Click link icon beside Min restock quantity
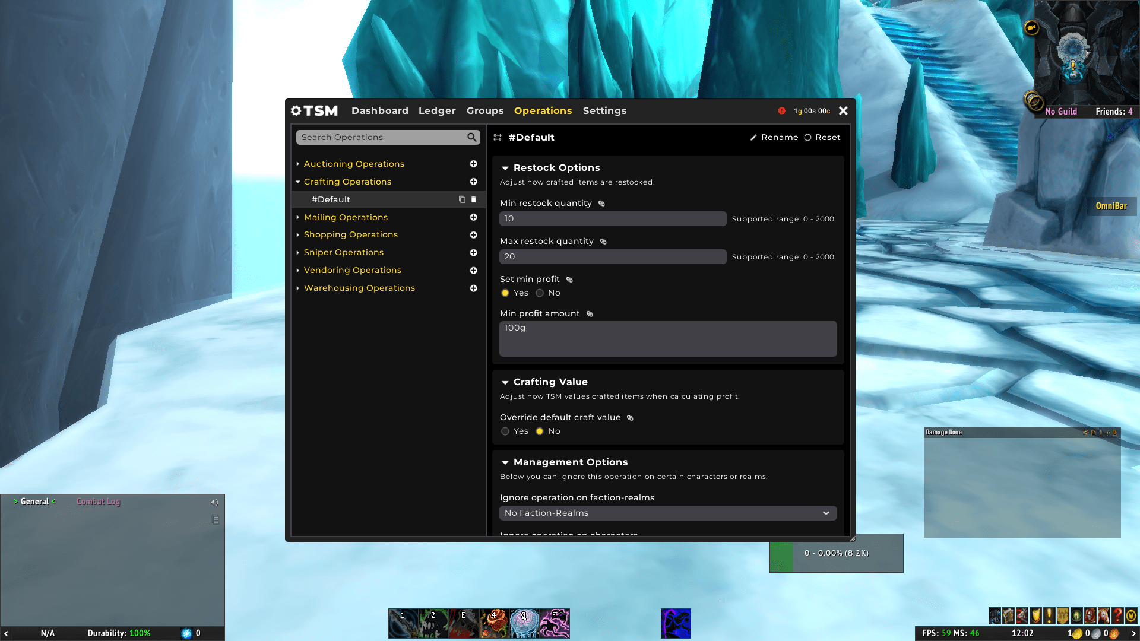The height and width of the screenshot is (641, 1140). click(x=601, y=204)
